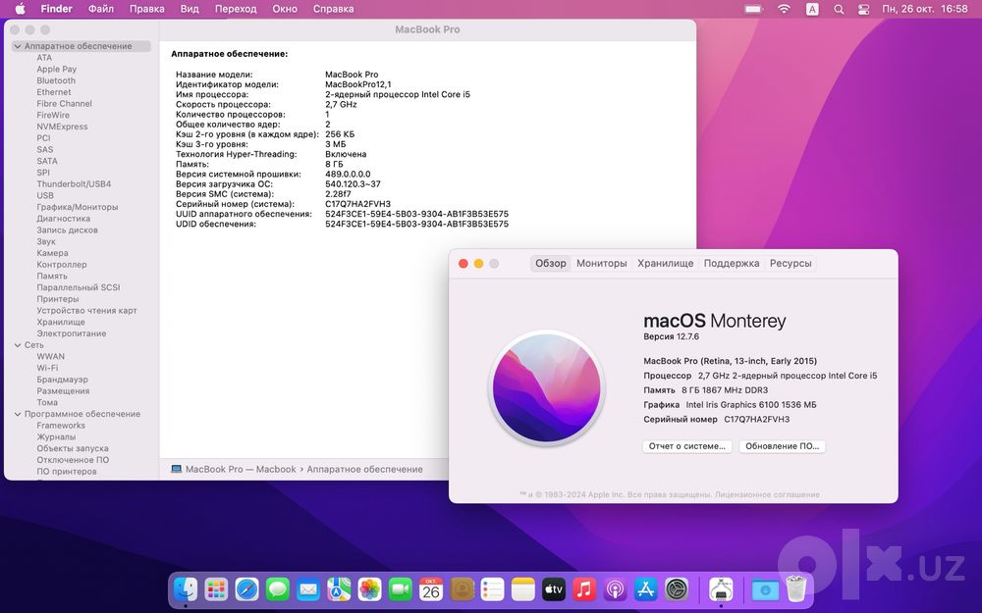The width and height of the screenshot is (982, 613).
Task: Open the Файл menu
Action: (101, 9)
